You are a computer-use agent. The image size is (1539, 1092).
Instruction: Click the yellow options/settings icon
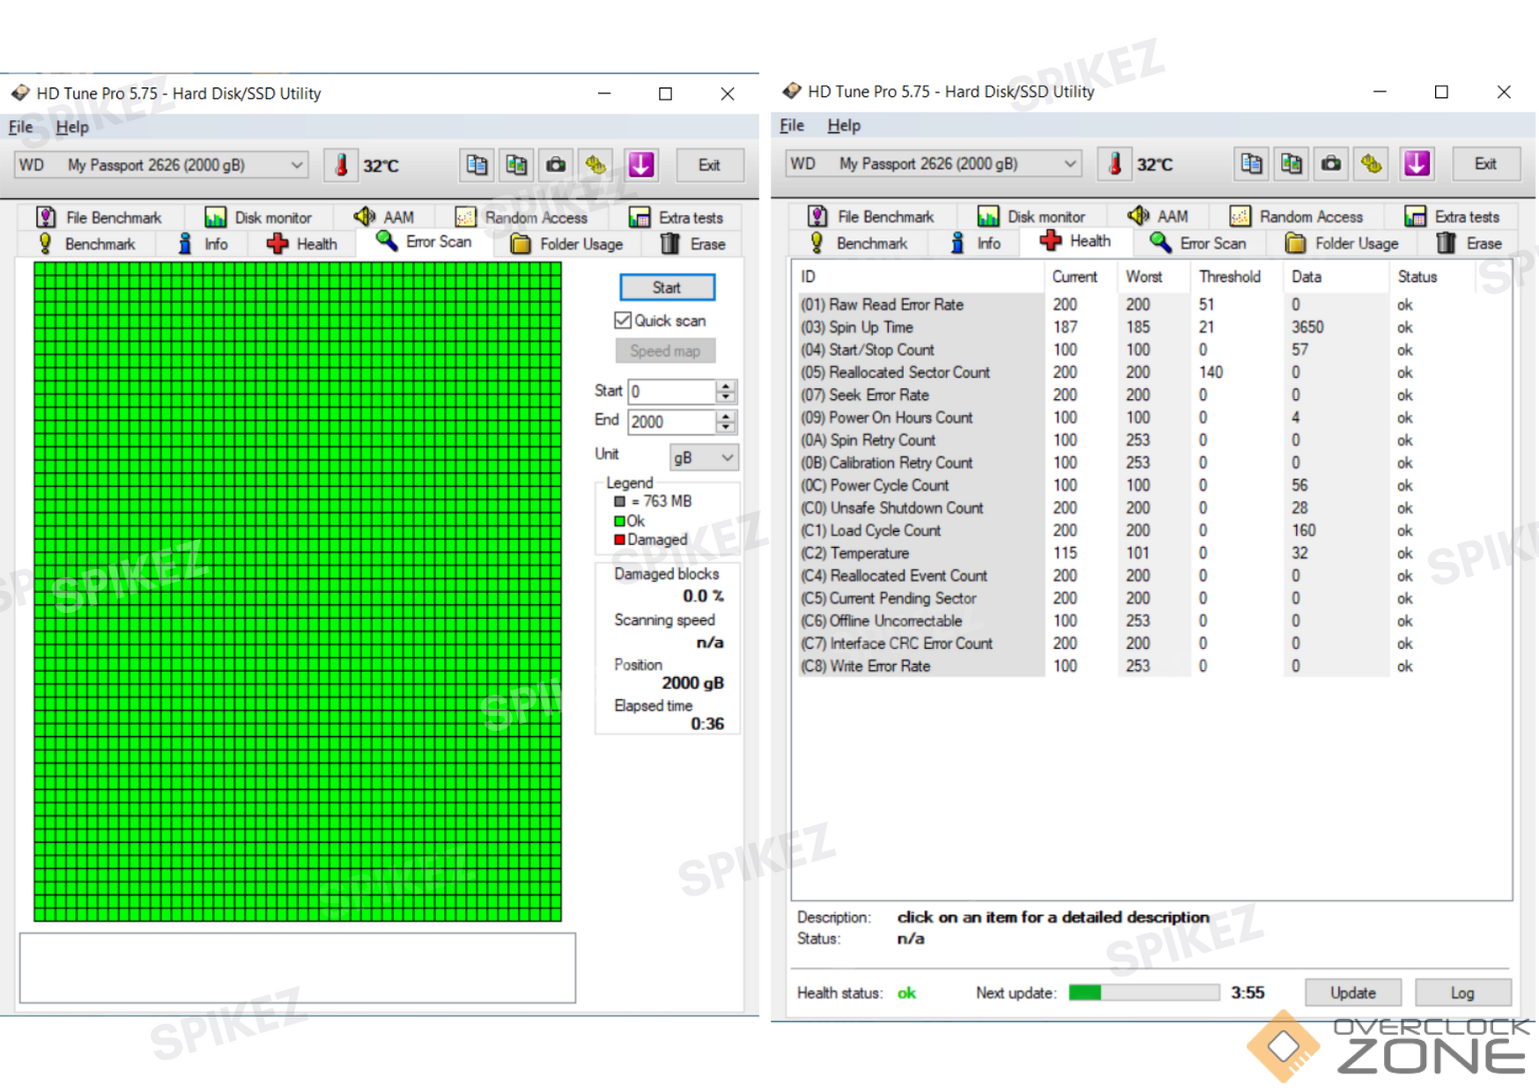(x=596, y=165)
